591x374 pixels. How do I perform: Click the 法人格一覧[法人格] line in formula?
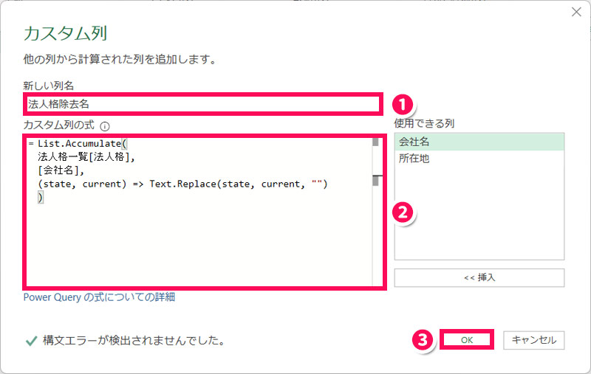86,157
